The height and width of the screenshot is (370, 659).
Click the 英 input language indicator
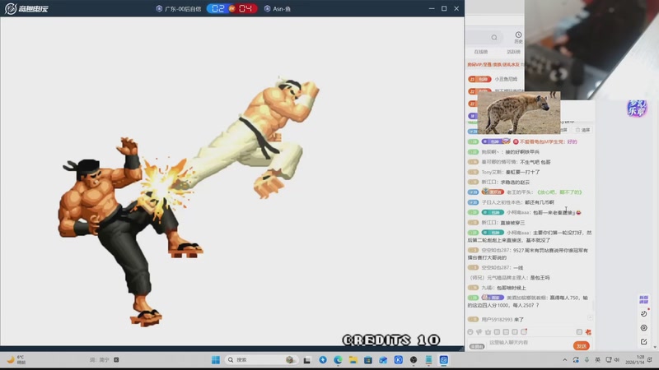[597, 359]
